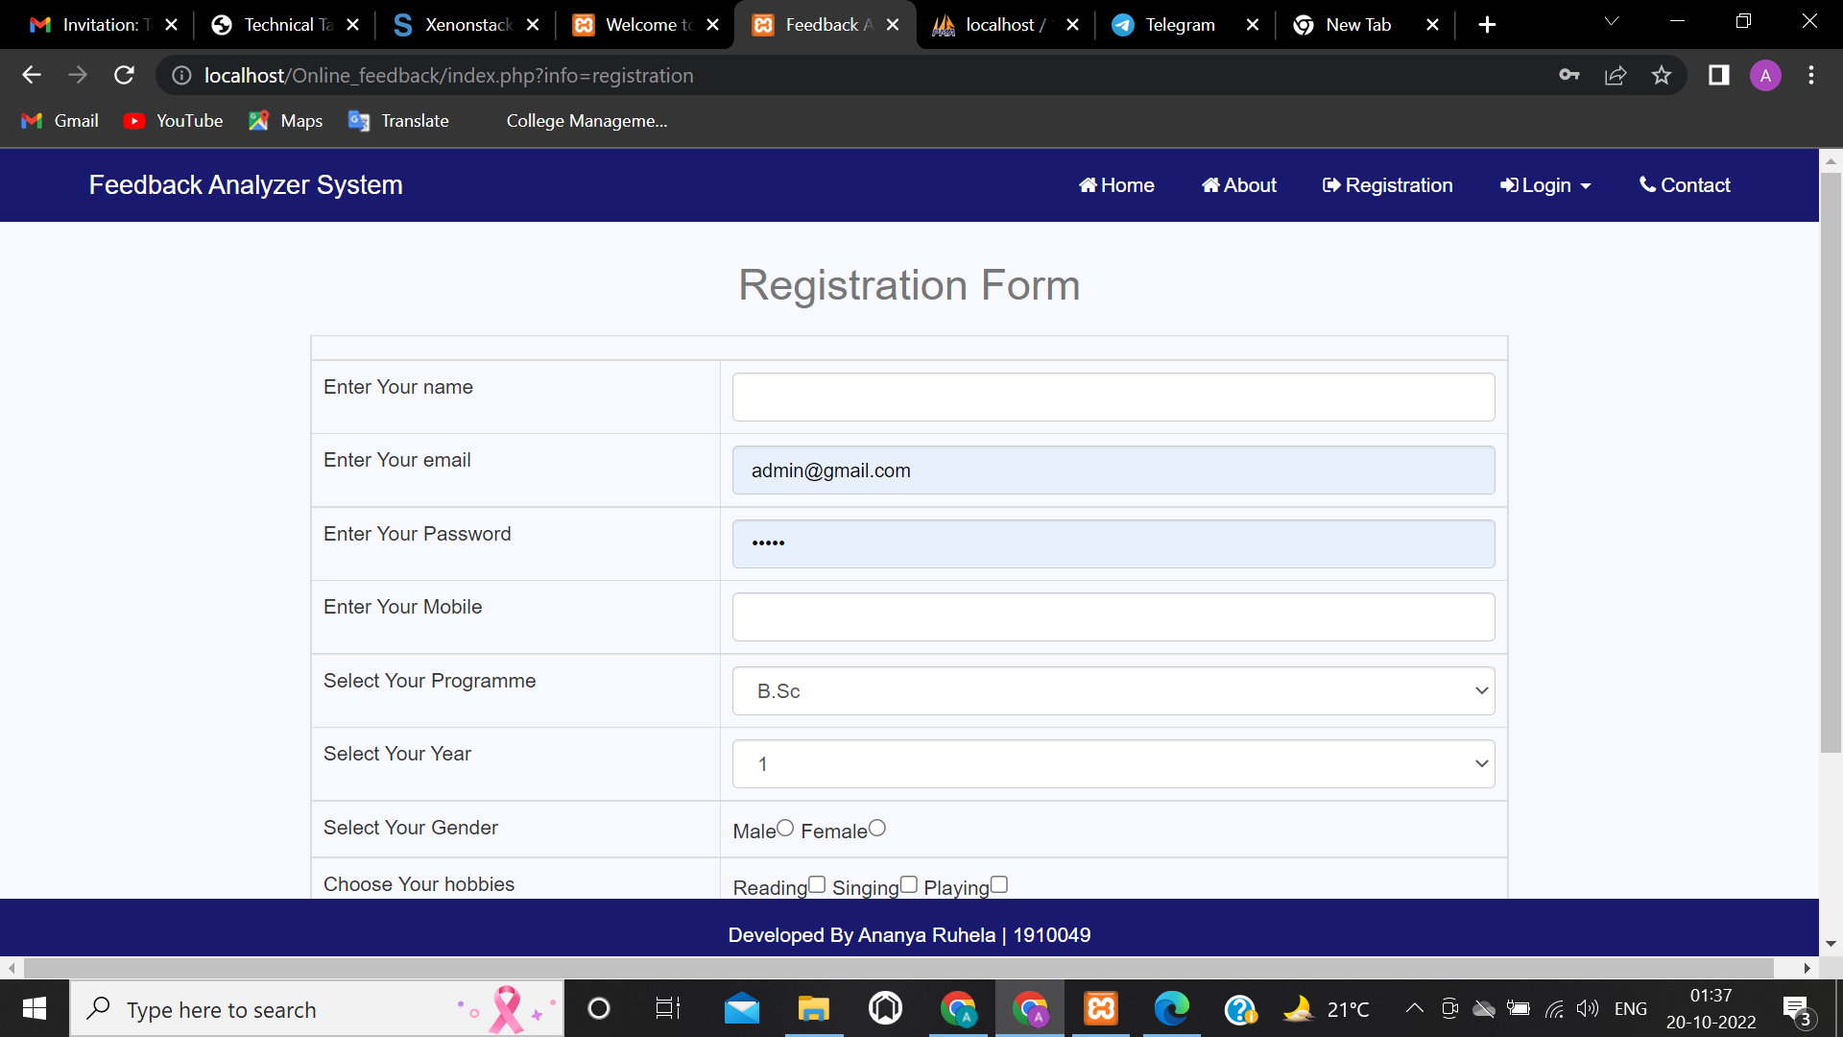Open XAMPP Control Panel from the taskbar
This screenshot has height=1037, width=1843.
click(x=1101, y=1008)
